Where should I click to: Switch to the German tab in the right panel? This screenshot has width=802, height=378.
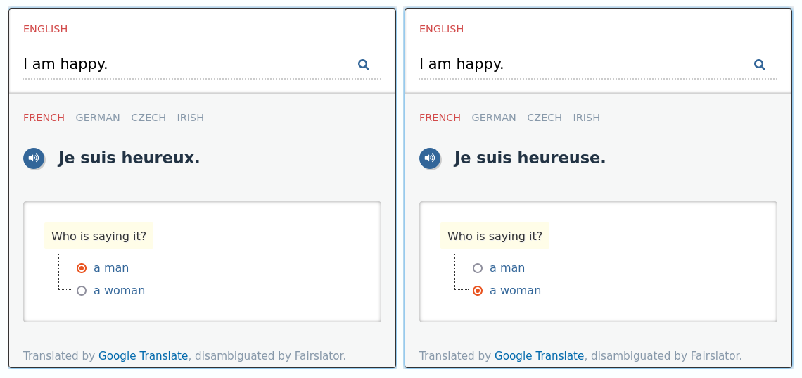(x=494, y=118)
